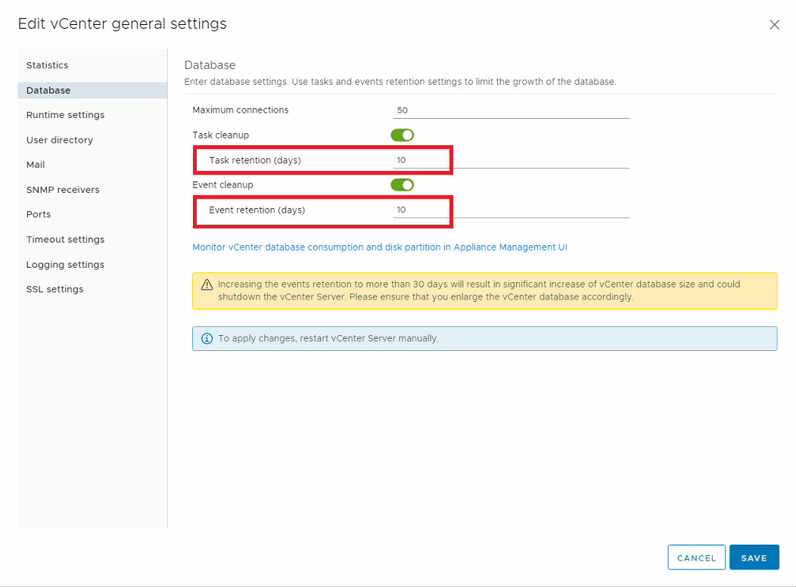The width and height of the screenshot is (796, 587).
Task: Open the Appliance Management UI monitoring link
Action: point(380,247)
